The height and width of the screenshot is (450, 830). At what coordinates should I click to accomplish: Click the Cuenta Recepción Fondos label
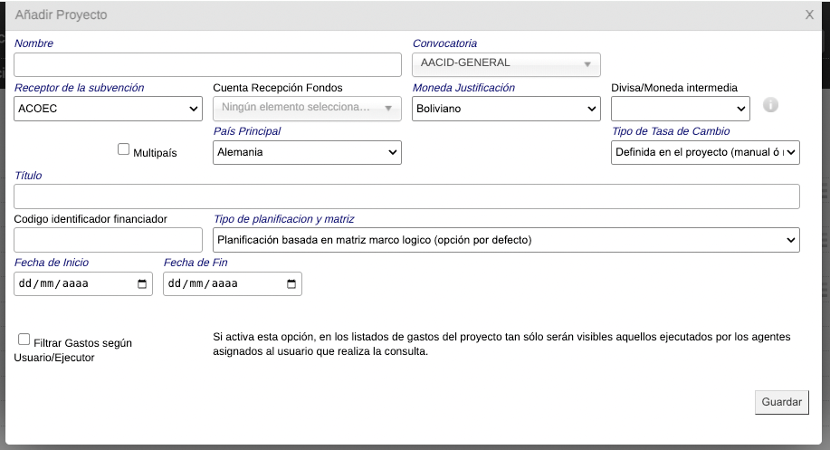coord(278,88)
